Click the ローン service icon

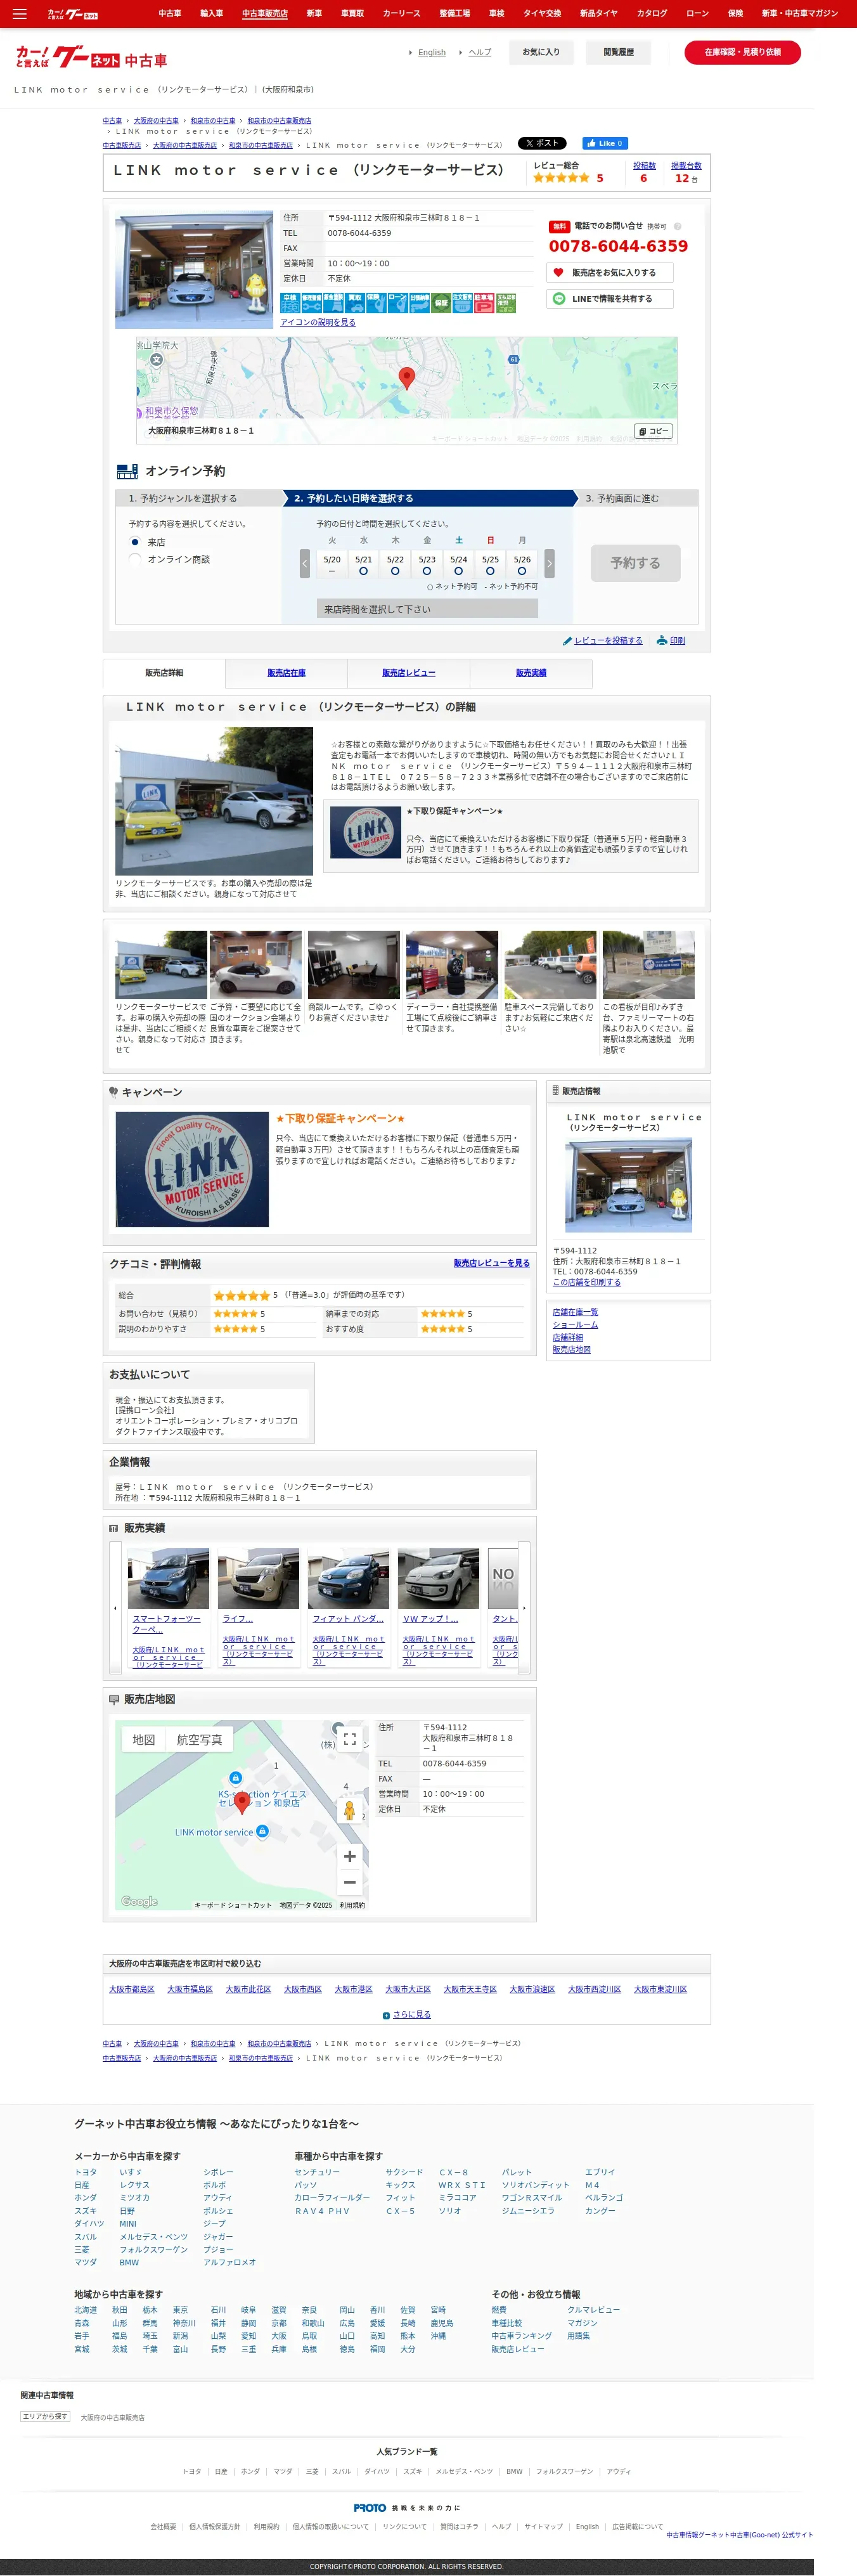click(397, 303)
